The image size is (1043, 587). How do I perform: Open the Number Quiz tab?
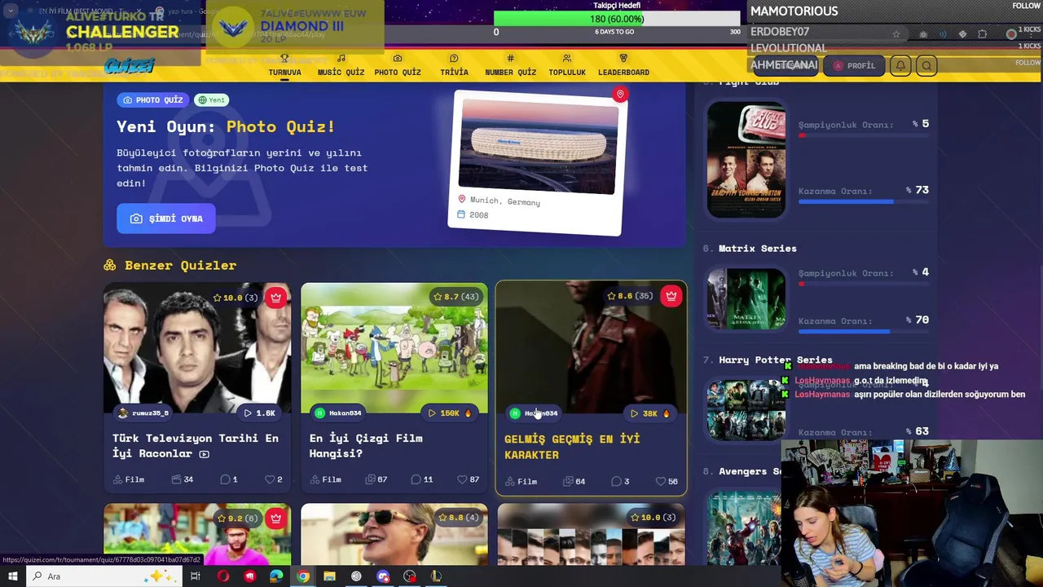point(510,65)
